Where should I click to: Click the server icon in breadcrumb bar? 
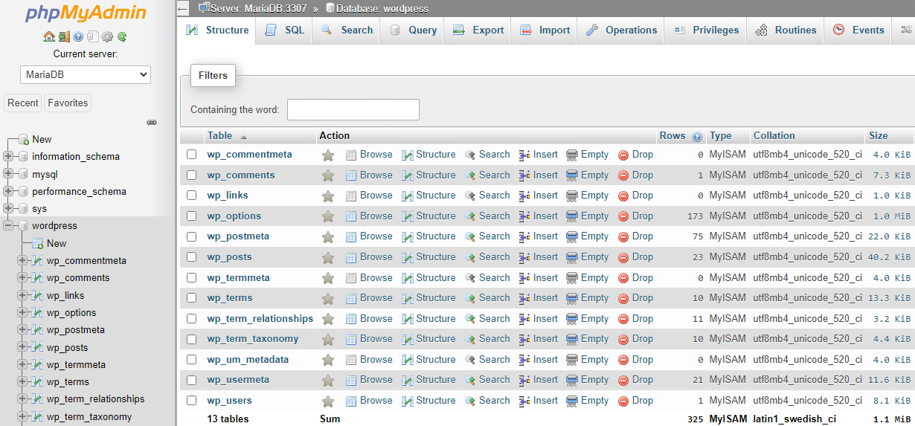coord(204,8)
